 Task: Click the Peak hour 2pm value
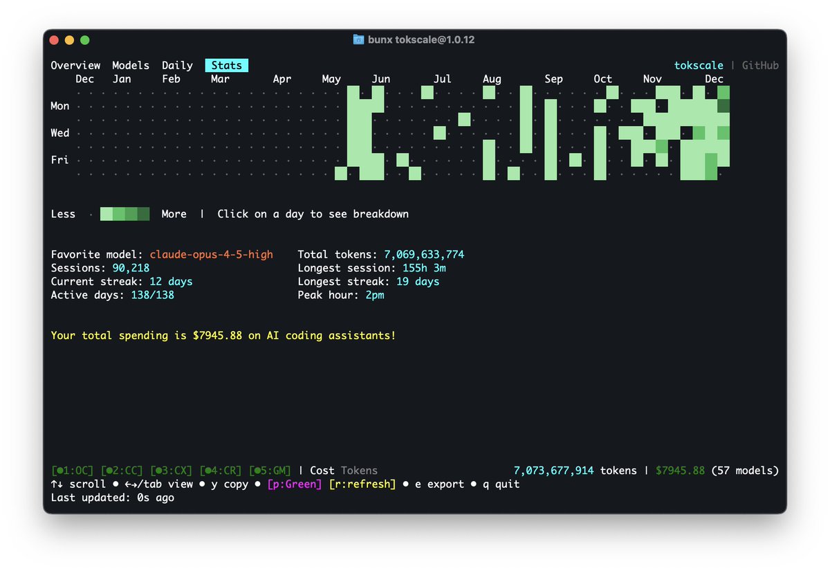(x=375, y=295)
